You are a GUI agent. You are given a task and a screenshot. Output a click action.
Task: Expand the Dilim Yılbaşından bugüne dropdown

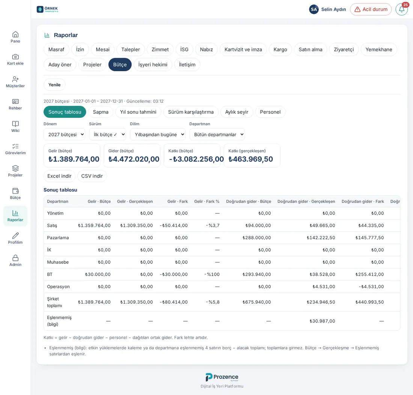(x=158, y=135)
